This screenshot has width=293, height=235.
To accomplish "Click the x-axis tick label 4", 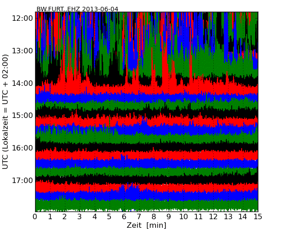I will (x=95, y=217).
